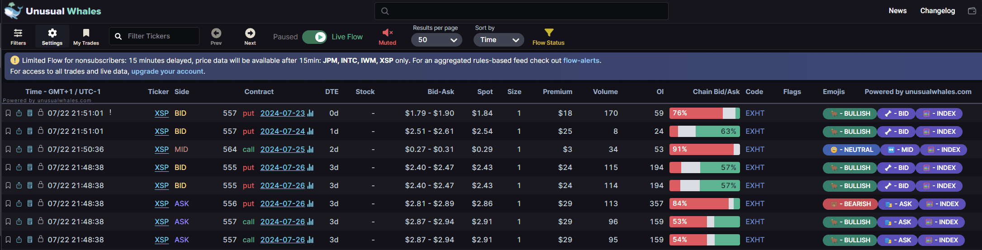Image resolution: width=982 pixels, height=250 pixels.
Task: Share the 556 put trade row
Action: coord(19,203)
